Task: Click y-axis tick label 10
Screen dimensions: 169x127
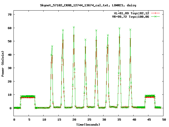Action: [x=10, y=95]
